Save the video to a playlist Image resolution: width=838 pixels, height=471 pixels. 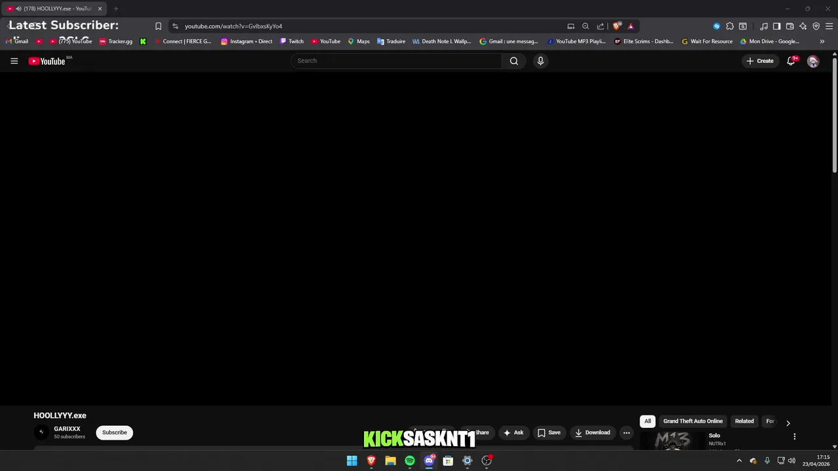(549, 432)
